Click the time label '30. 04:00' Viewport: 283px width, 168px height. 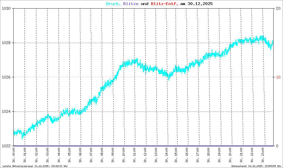59,155
